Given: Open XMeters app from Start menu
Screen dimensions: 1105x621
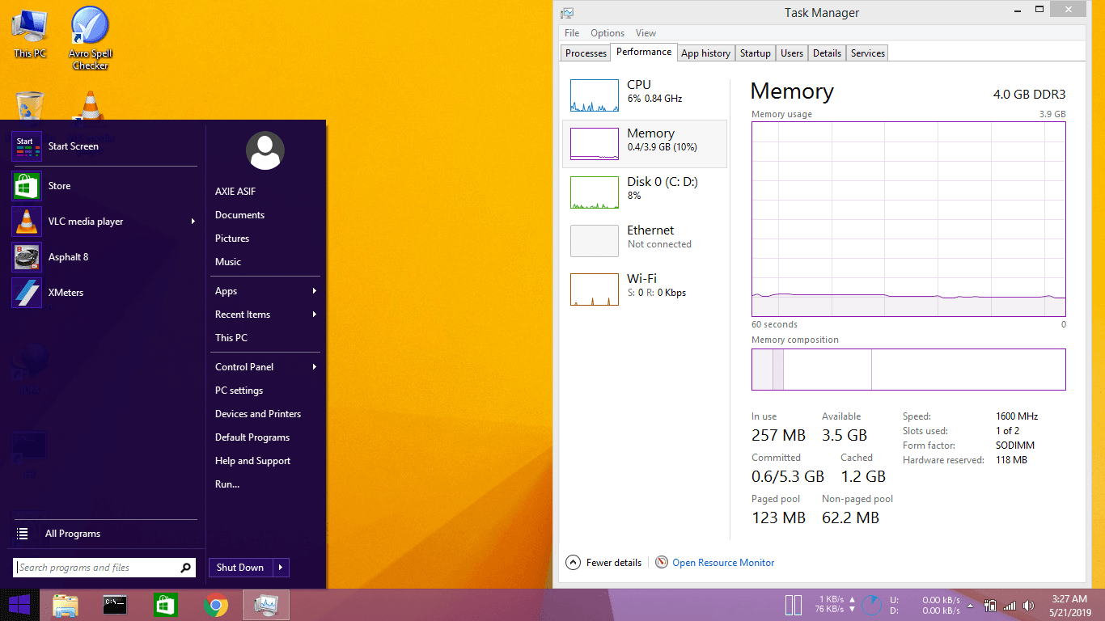Looking at the screenshot, I should [x=27, y=293].
